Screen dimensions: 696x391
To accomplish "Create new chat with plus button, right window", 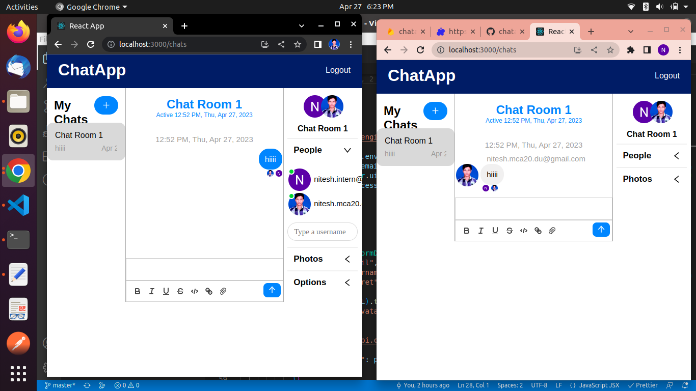I will click(x=435, y=111).
